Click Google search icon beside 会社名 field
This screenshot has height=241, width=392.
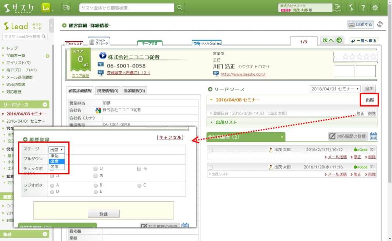click(98, 110)
